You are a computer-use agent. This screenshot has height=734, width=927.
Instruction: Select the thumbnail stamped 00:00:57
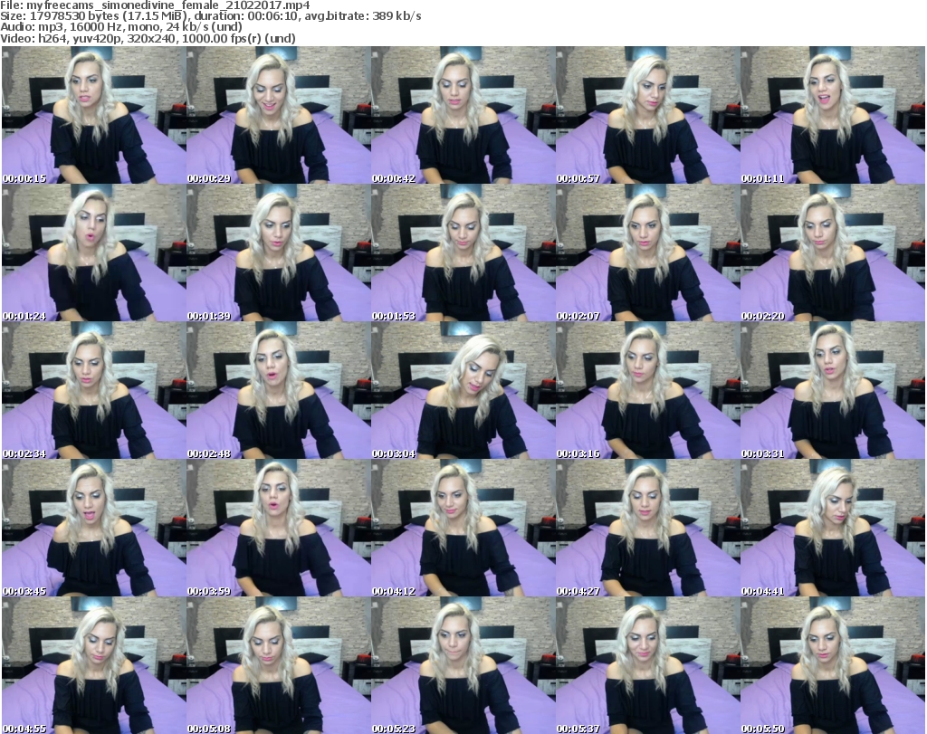(x=648, y=115)
